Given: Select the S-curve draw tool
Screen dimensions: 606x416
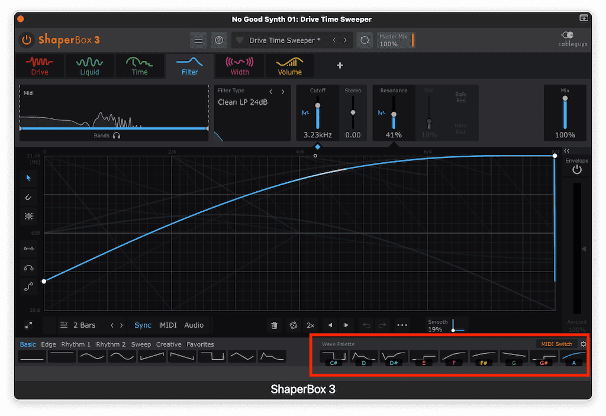Looking at the screenshot, I should [x=28, y=287].
